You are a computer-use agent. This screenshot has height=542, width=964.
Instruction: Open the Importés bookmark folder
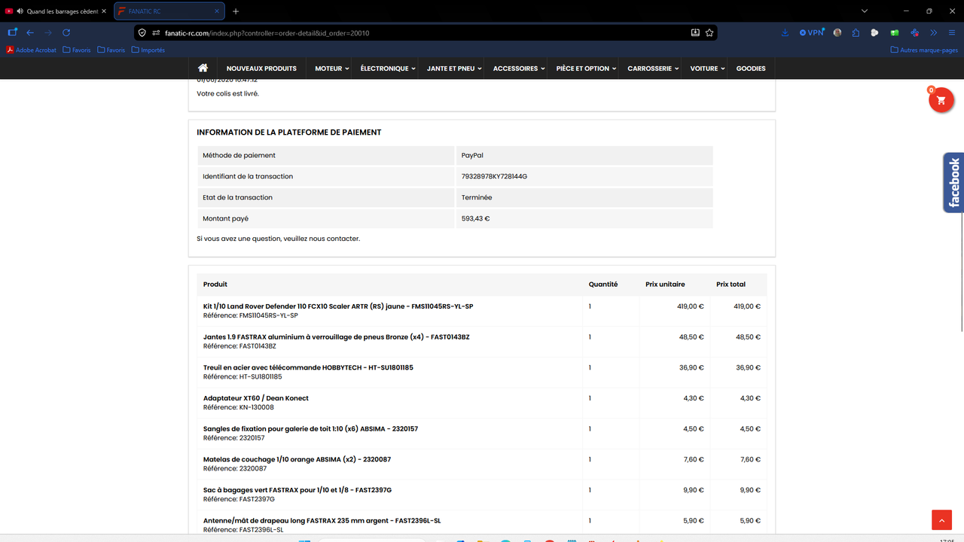point(148,50)
